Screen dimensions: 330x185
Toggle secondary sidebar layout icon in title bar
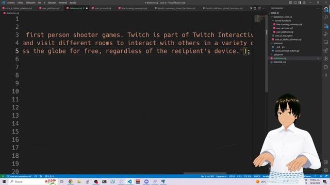300,3
